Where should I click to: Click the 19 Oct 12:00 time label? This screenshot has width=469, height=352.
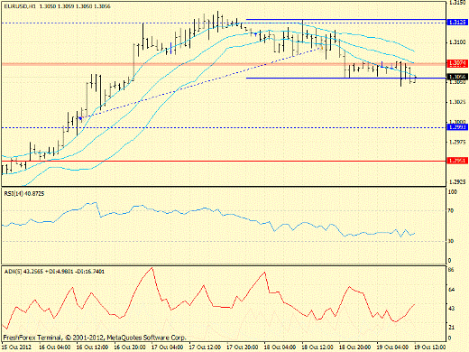click(x=430, y=347)
